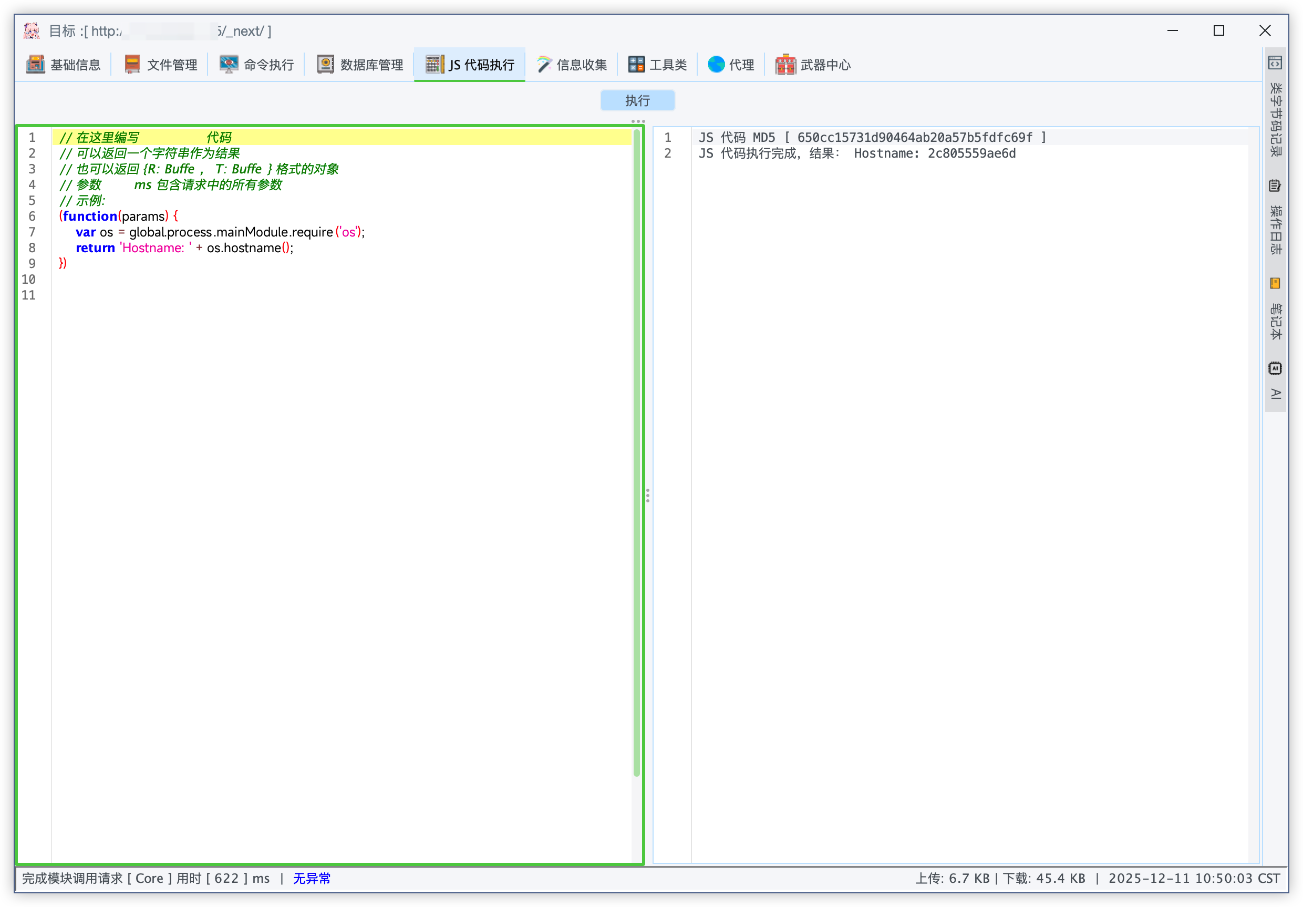This screenshot has height=907, width=1303.
Task: Open 命令执行 command execution icon
Action: tap(229, 64)
